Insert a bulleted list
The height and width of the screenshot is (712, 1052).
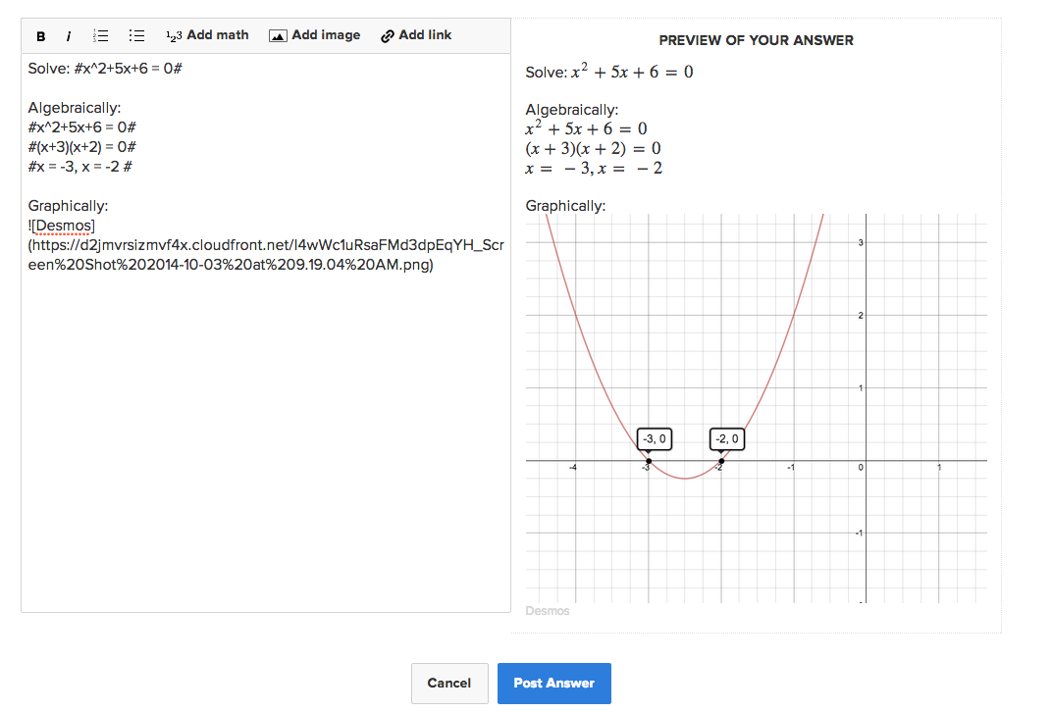coord(137,35)
